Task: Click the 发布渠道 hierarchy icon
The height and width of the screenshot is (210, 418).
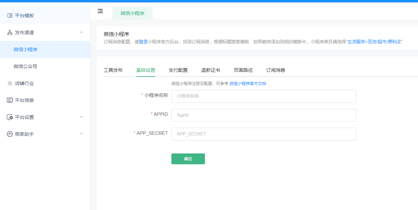Action: [10, 33]
